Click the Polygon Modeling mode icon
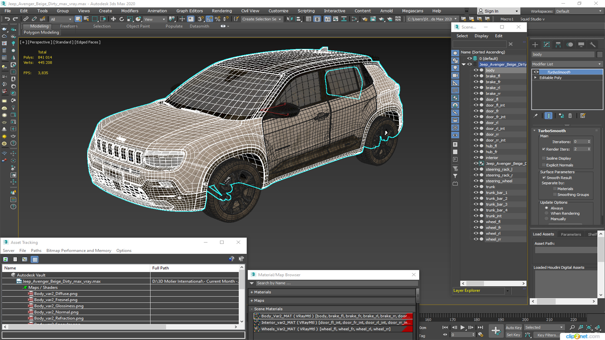Screen dimensions: 605x340 point(41,32)
